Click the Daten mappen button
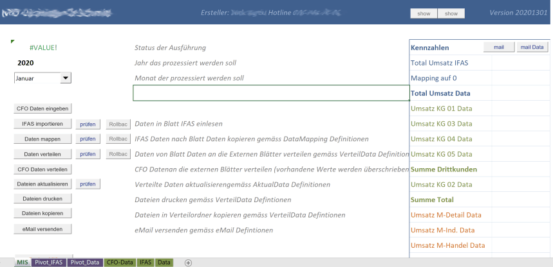Viewport: 553px width, 267px height. click(x=42, y=139)
